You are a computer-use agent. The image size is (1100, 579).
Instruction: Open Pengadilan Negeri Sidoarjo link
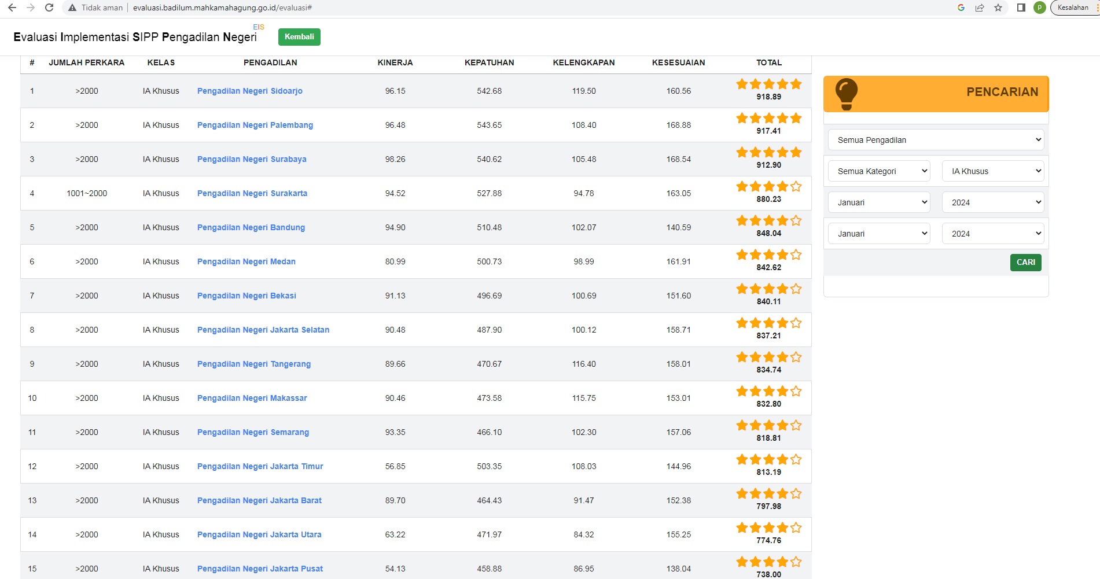pyautogui.click(x=249, y=91)
